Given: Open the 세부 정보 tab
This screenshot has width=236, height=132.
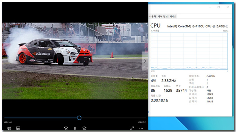Looking at the screenshot, I should click(163, 16).
